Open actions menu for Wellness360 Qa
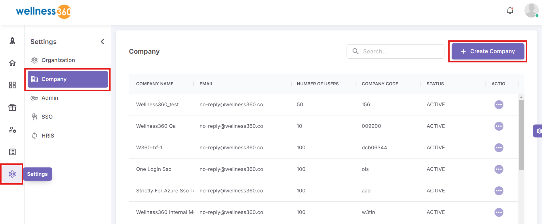The height and width of the screenshot is (224, 542). [499, 126]
